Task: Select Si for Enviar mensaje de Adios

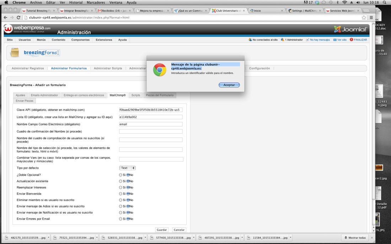Action: [x=120, y=206]
